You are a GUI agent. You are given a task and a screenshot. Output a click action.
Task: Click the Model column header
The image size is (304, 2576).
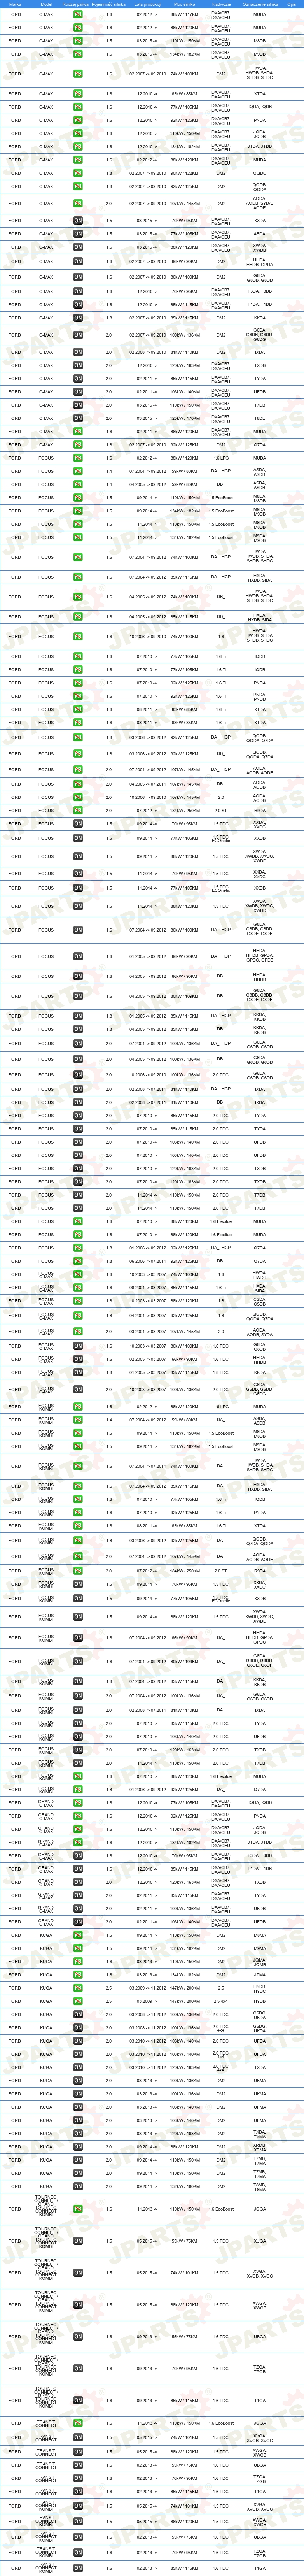click(x=46, y=4)
